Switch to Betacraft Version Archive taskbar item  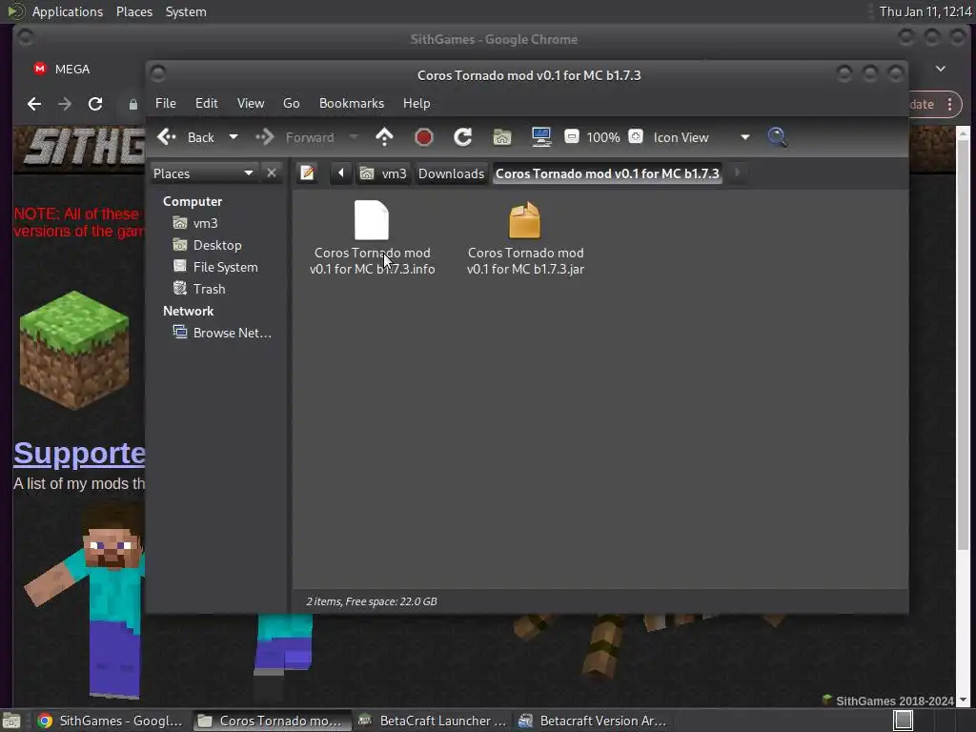click(x=592, y=721)
